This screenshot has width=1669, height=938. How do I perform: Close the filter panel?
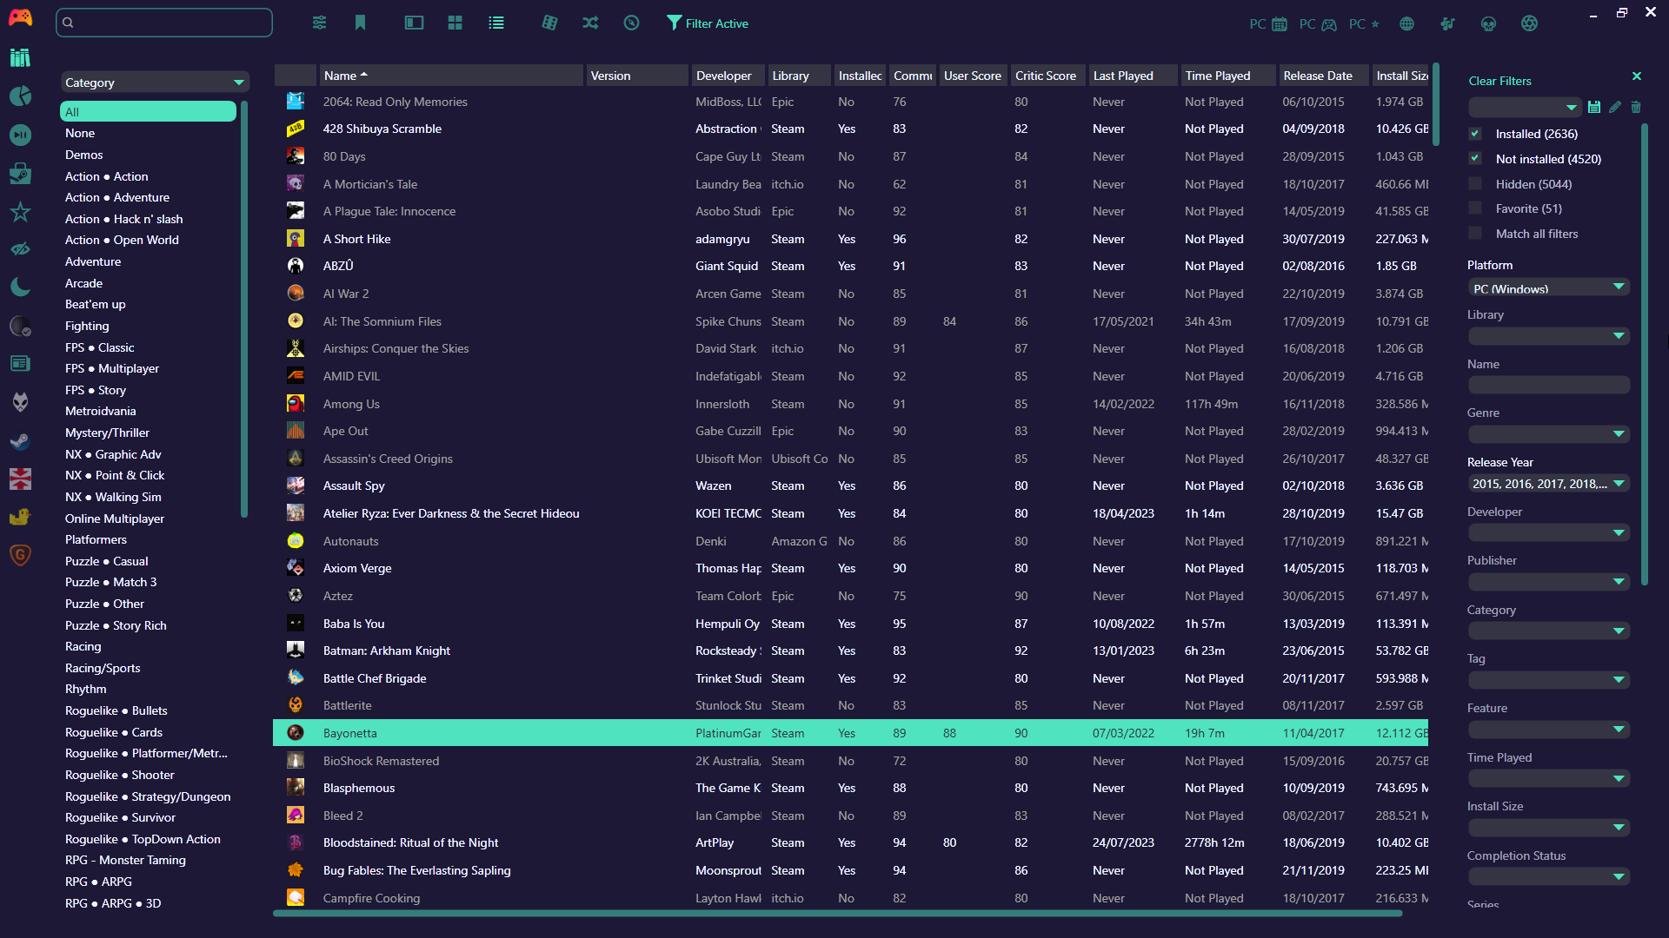tap(1637, 76)
